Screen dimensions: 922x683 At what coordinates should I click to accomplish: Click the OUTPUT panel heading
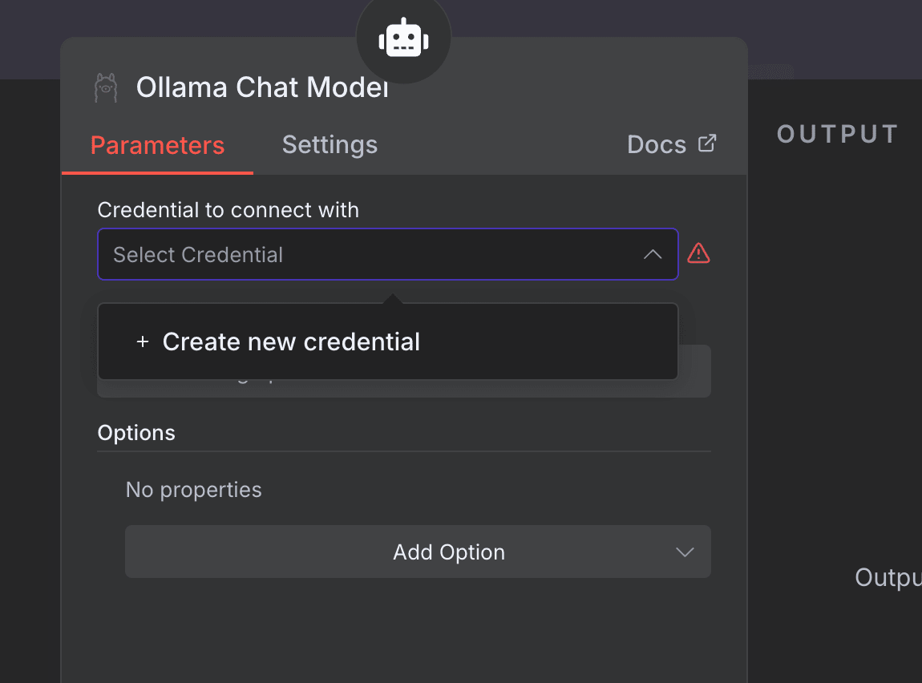click(837, 135)
